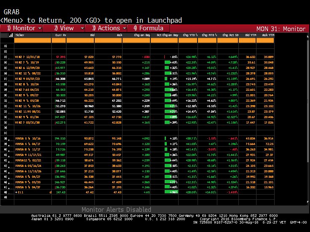
Task: Open the Formula menu
Action: tap(148, 28)
